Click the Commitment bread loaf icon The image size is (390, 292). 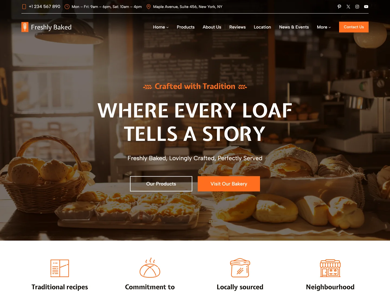coord(150,268)
